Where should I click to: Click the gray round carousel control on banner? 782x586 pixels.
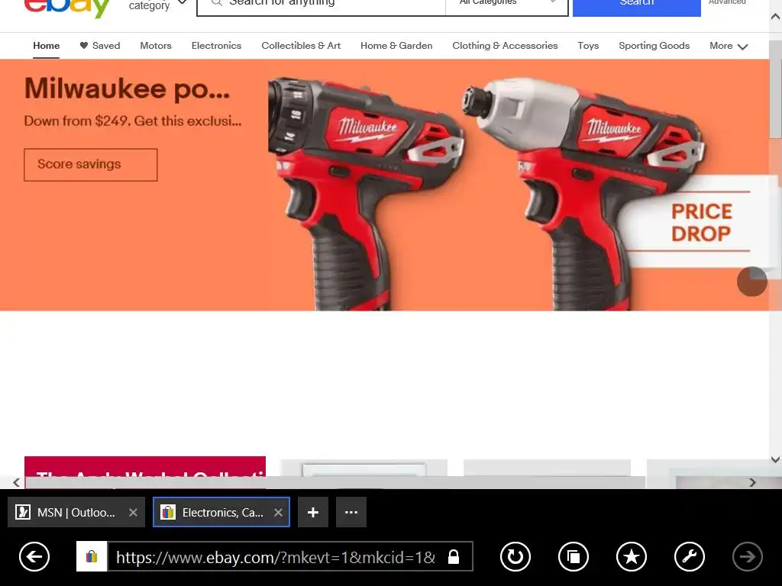tap(751, 282)
